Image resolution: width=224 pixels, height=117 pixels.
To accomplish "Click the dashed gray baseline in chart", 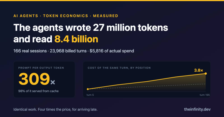I will tap(147, 86).
